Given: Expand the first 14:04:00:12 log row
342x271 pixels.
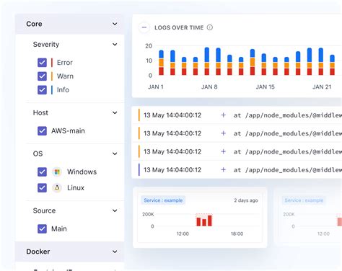Looking at the screenshot, I should pos(223,115).
